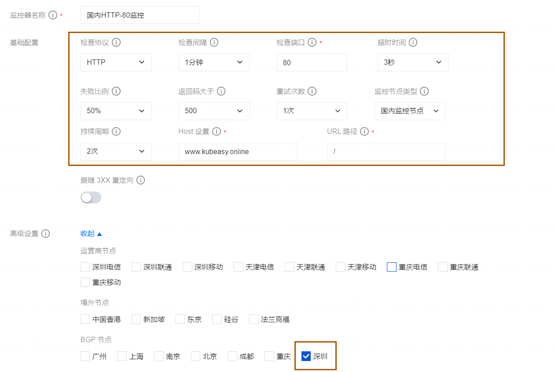The height and width of the screenshot is (372, 555).
Task: Click the 基础配置 label
Action: tap(24, 43)
